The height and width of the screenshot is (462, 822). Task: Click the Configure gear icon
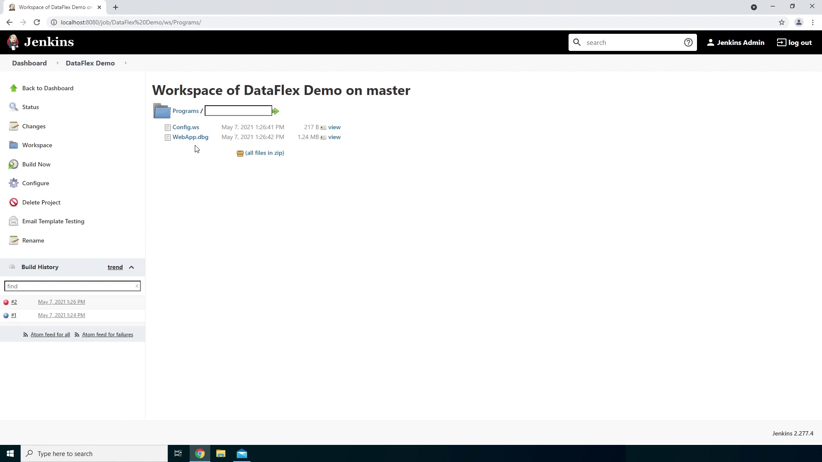(x=14, y=183)
